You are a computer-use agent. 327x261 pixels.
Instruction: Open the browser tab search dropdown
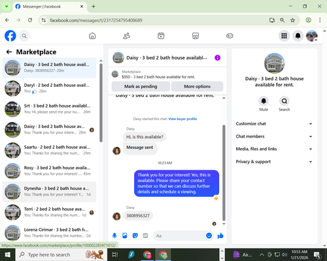(7, 7)
